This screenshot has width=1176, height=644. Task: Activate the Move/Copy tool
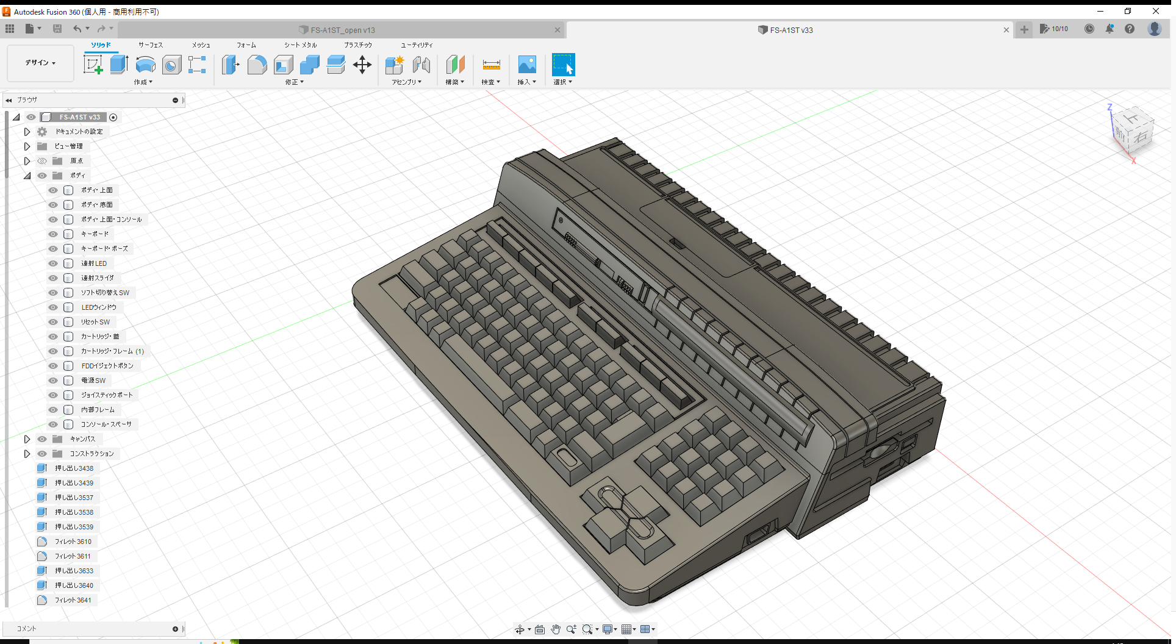pos(362,65)
